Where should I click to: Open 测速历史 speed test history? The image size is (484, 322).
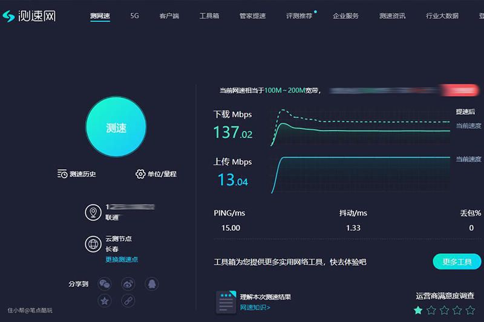(x=77, y=174)
